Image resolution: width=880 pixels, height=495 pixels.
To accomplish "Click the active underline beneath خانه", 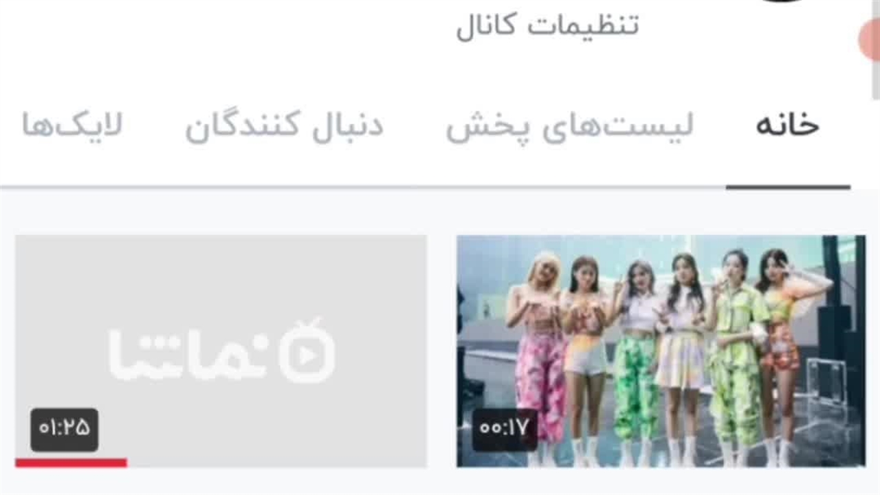I will click(788, 186).
